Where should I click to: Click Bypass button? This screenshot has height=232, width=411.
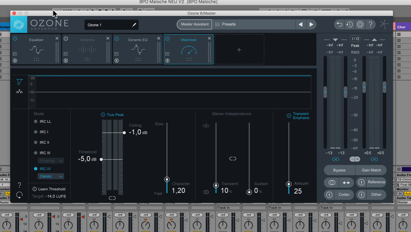pos(339,170)
